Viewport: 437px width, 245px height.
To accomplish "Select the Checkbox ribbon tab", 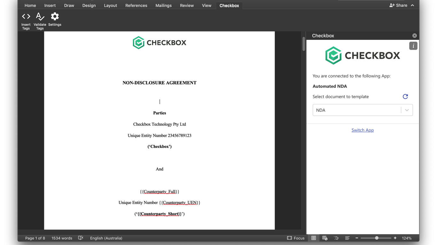I will pos(229,5).
